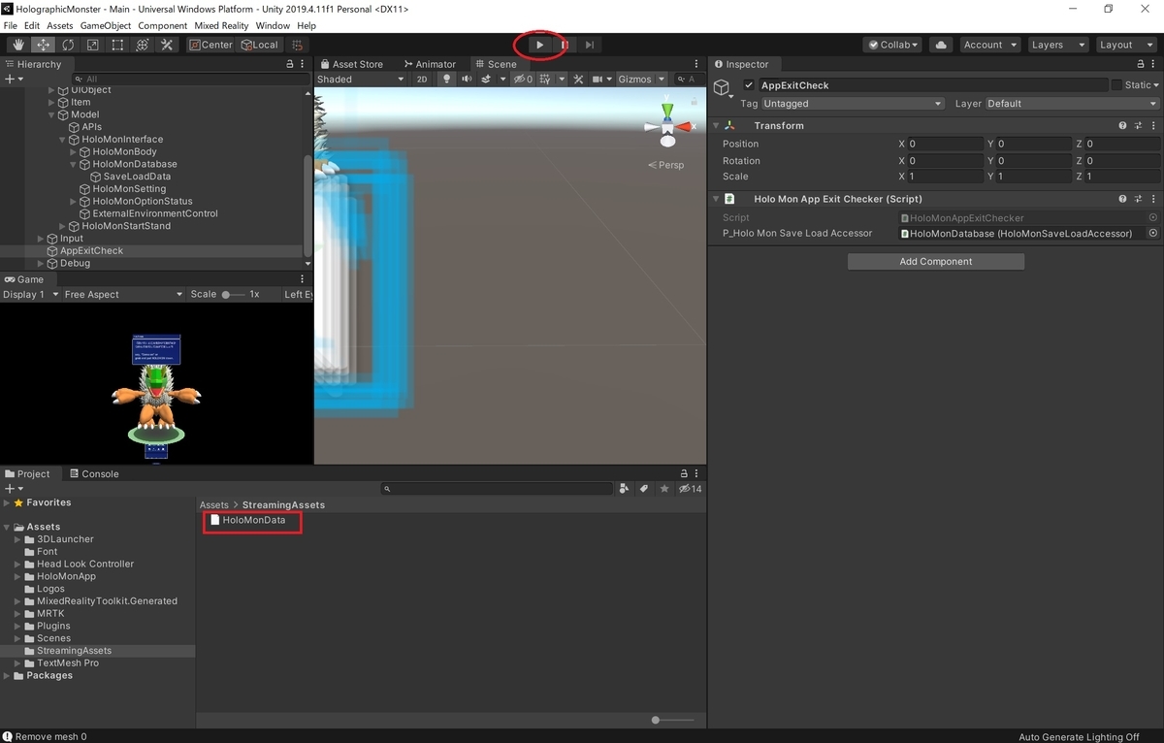Viewport: 1164px width, 743px height.
Task: Lock the Hierarchy panel
Action: point(289,64)
